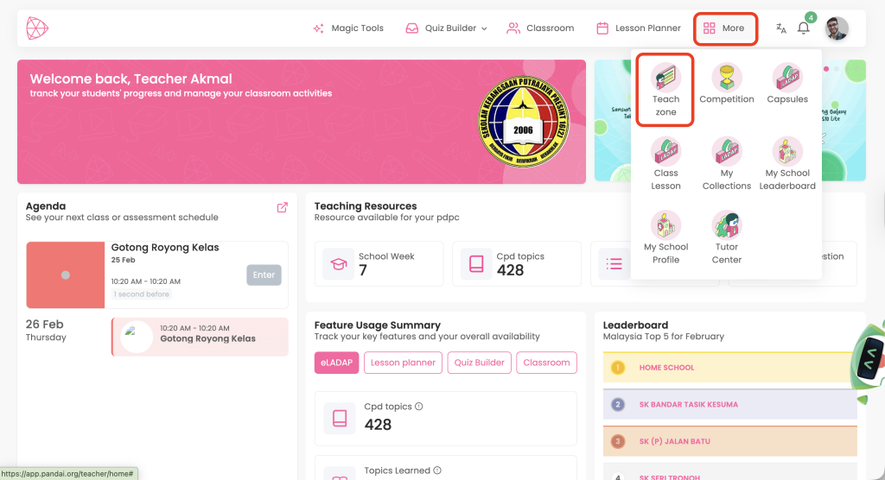The width and height of the screenshot is (885, 480).
Task: Open the Tutor Center icon
Action: click(x=726, y=225)
